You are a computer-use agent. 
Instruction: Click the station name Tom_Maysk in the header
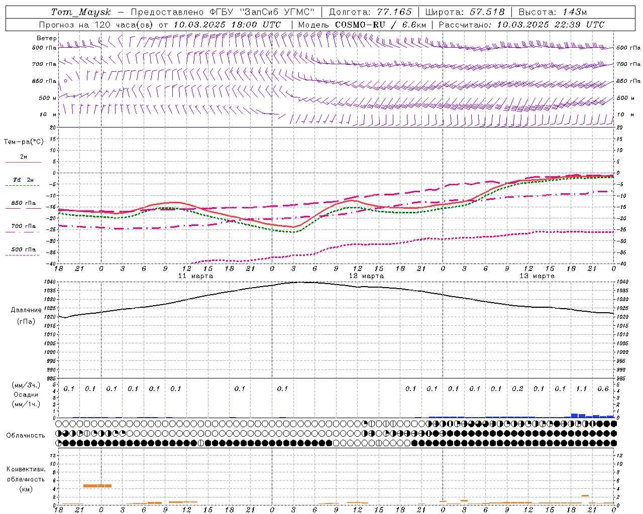click(x=81, y=12)
